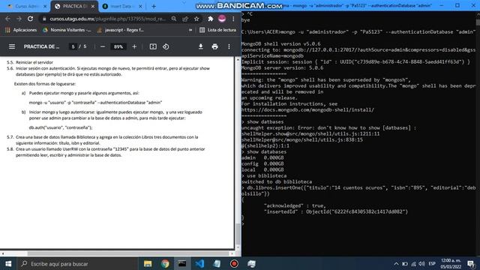480x270 pixels.
Task: Open the Chrome extensions puzzle icon
Action: click(x=210, y=19)
